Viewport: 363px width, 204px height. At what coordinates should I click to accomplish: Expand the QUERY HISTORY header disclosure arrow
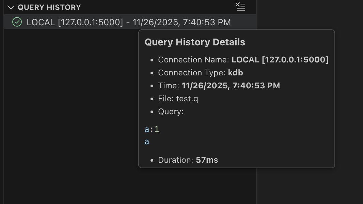click(x=11, y=7)
